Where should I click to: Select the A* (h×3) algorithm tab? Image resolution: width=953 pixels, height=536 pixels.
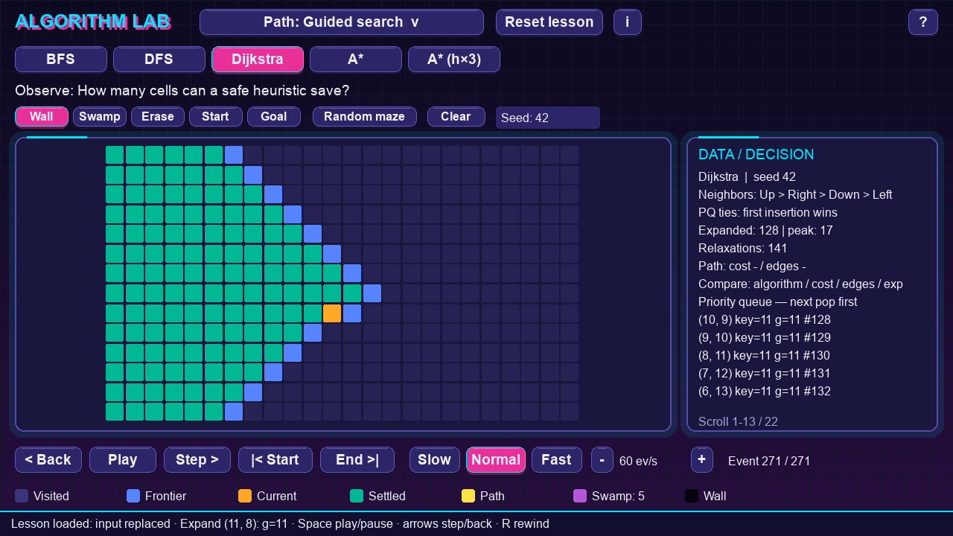click(454, 60)
